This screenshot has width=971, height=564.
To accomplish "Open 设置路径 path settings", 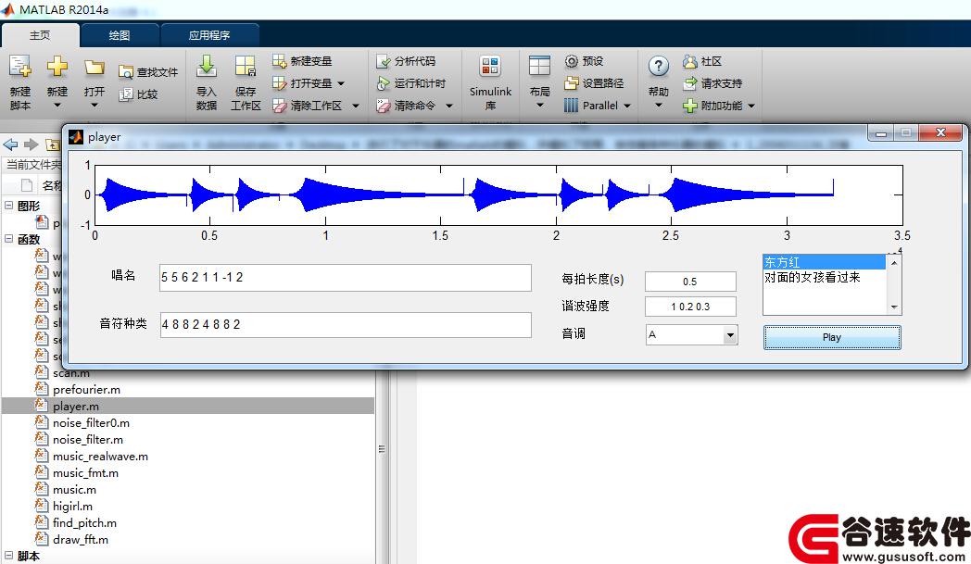I will point(594,83).
